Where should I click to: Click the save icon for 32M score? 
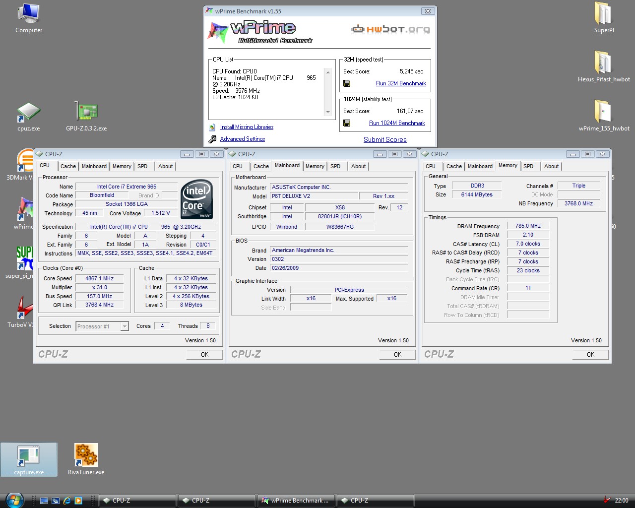347,83
